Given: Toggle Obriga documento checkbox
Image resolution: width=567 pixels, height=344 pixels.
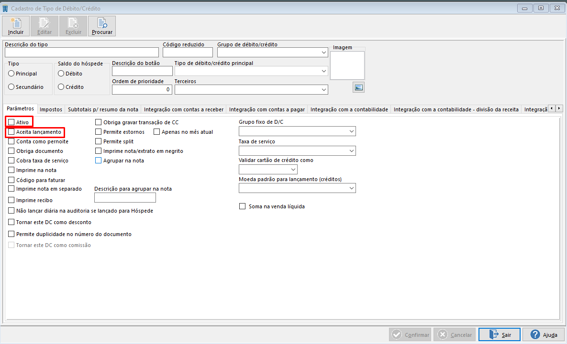Looking at the screenshot, I should [x=11, y=151].
